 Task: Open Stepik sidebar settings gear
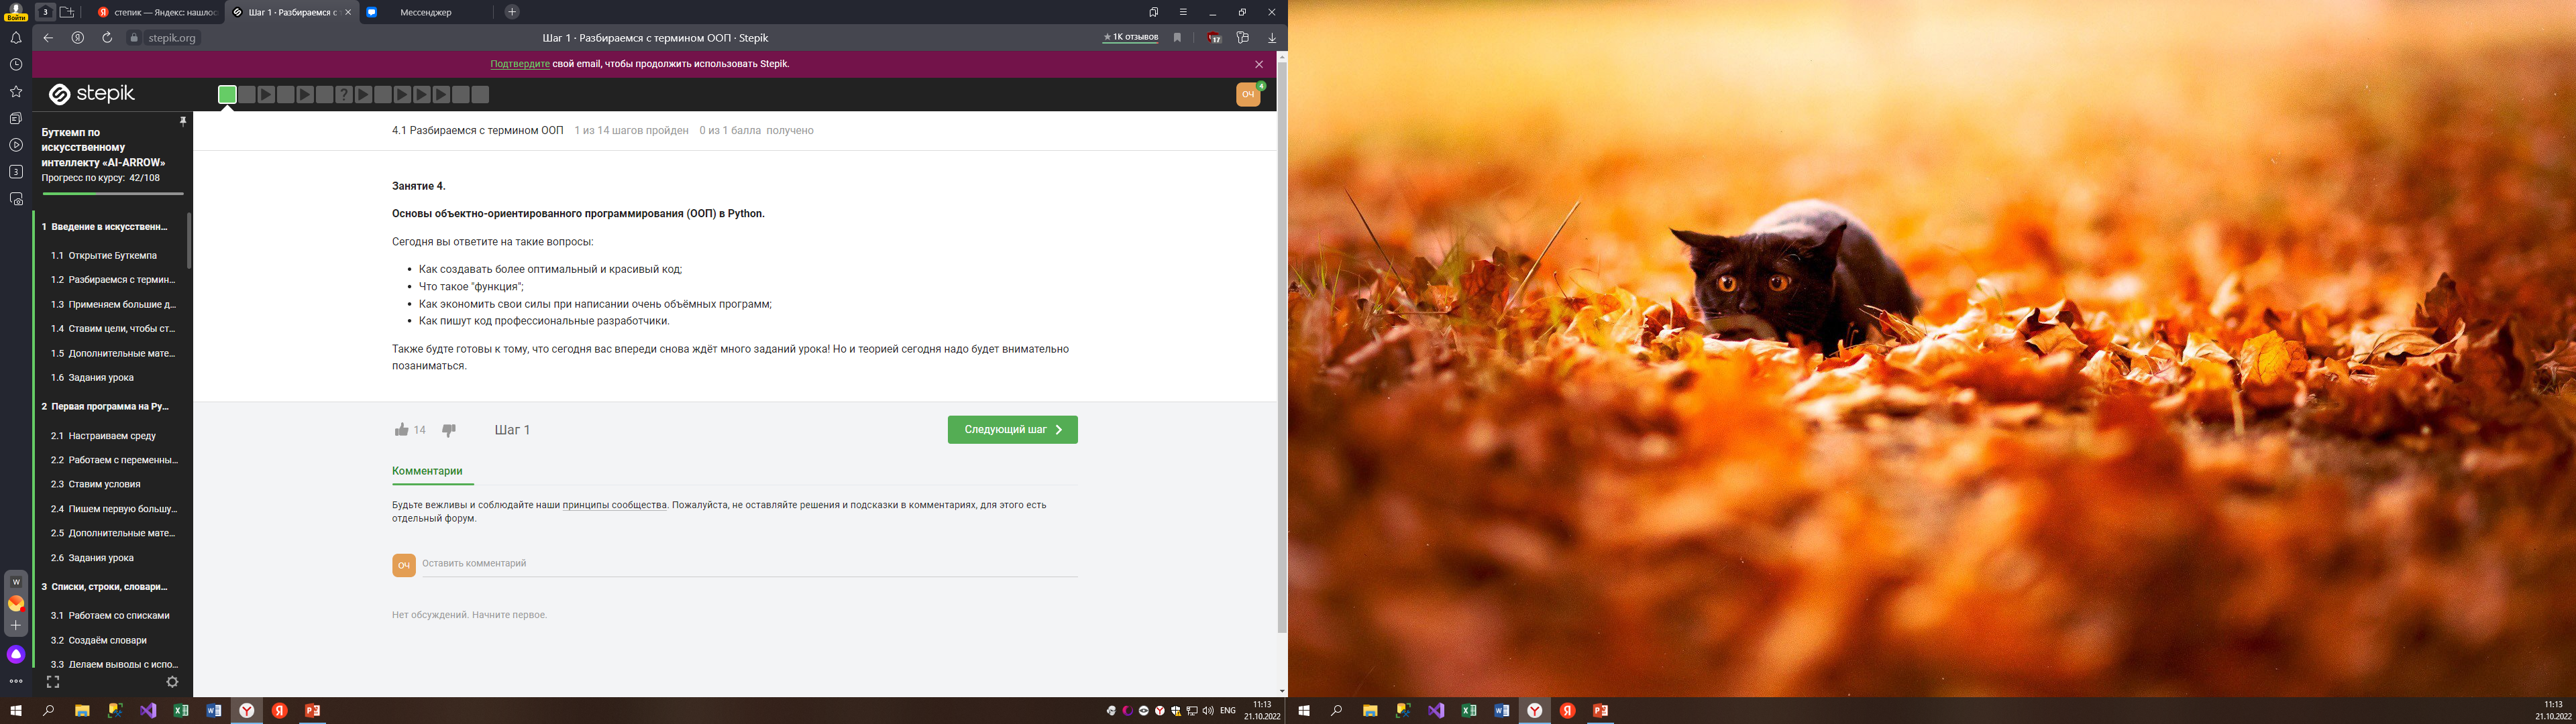coord(172,682)
